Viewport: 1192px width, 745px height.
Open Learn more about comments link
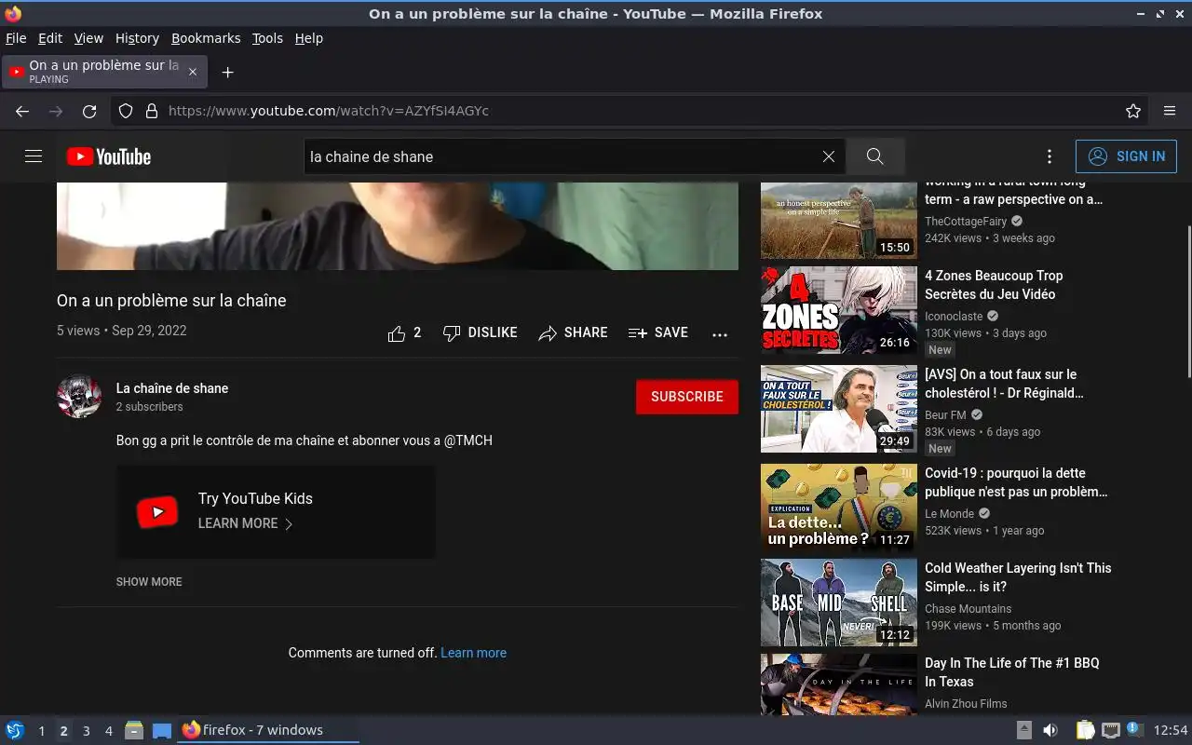[473, 653]
